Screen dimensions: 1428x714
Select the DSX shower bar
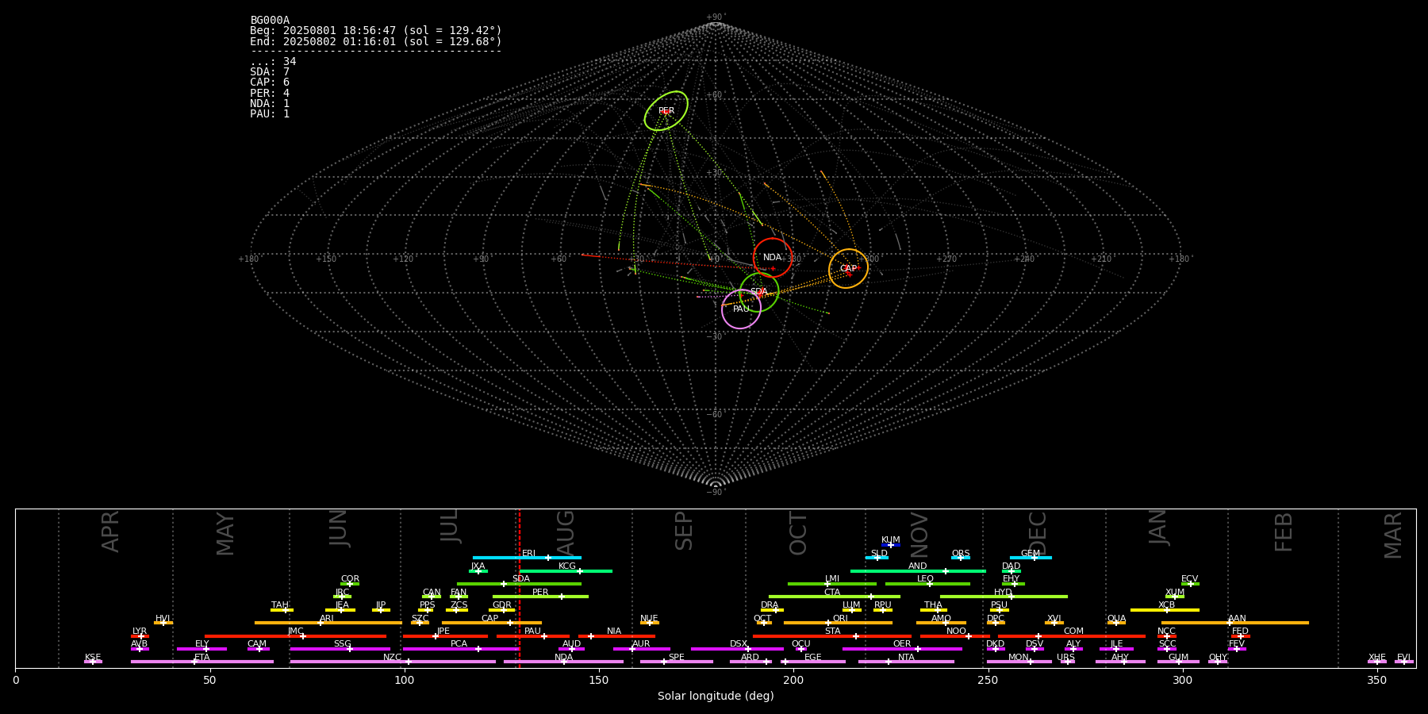pos(737,649)
